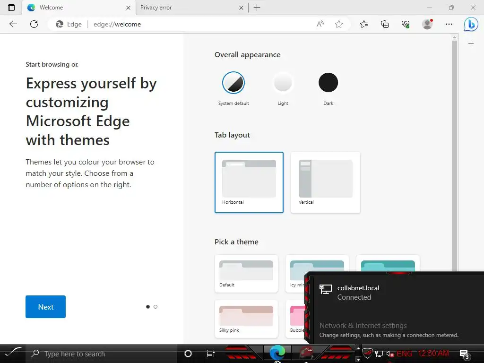Refresh the welcome page
Screen dimensions: 484x363
point(34,24)
